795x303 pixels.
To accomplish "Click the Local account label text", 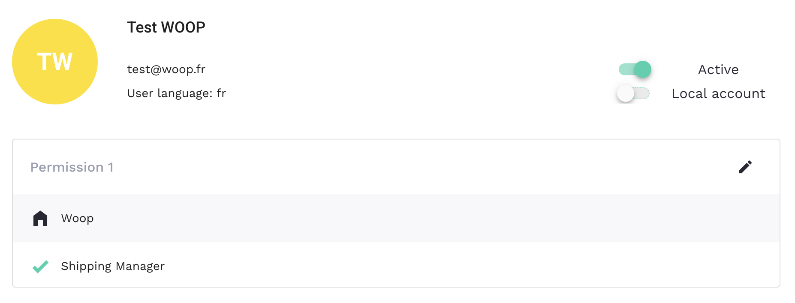I will click(718, 93).
